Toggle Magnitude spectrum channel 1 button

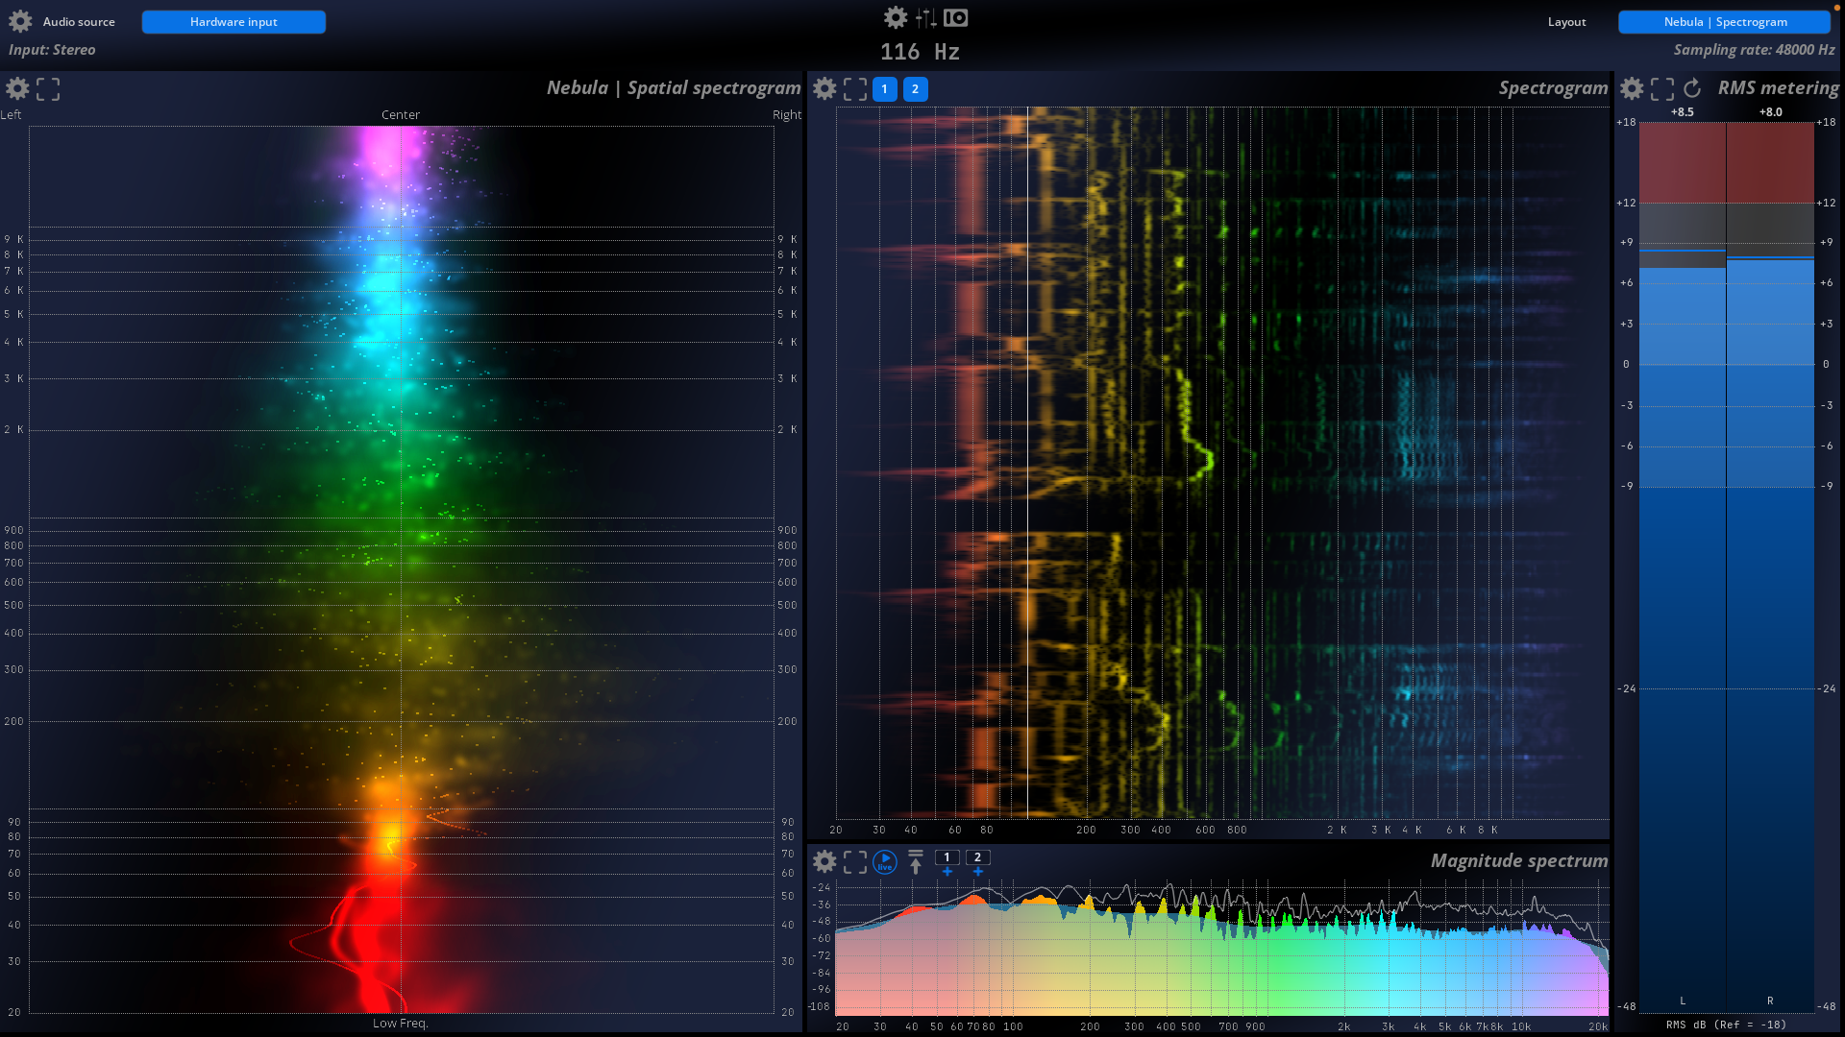tap(947, 857)
